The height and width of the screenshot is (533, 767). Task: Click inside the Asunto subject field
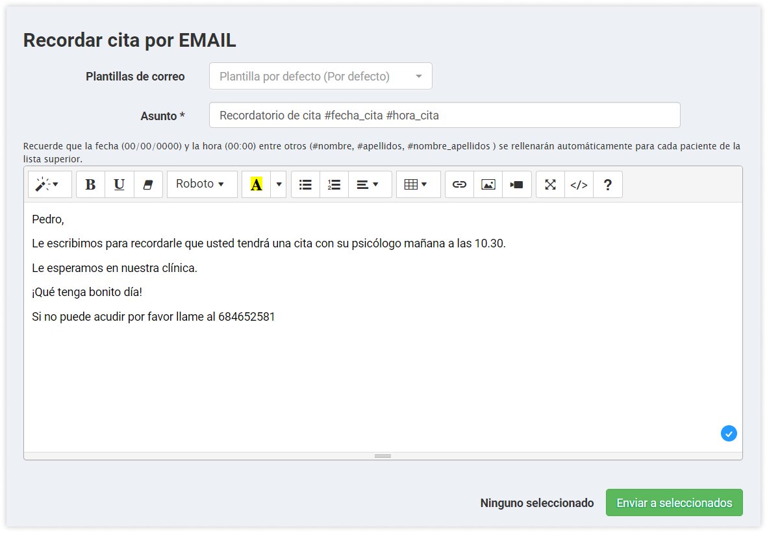(x=446, y=115)
